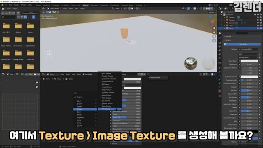Click the node editor zoom magnifier icon
The height and width of the screenshot is (148, 263).
point(37,83)
